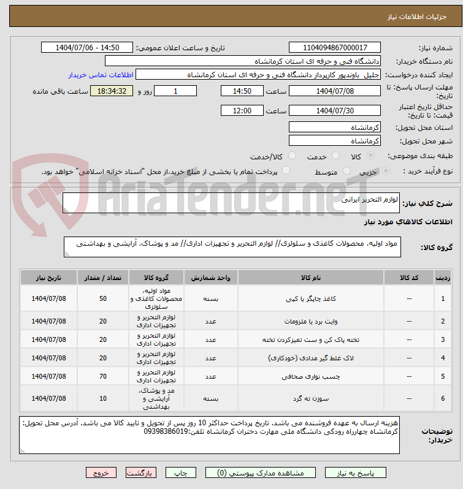Click the validity time field 12:00

tap(242, 111)
